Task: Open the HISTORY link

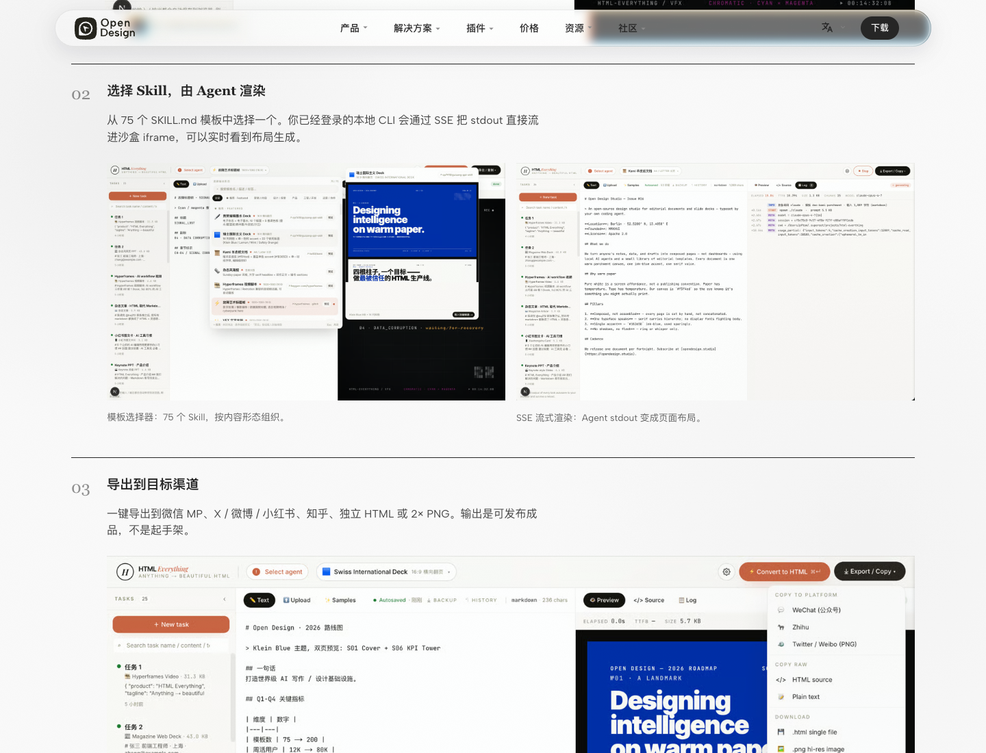Action: (481, 600)
